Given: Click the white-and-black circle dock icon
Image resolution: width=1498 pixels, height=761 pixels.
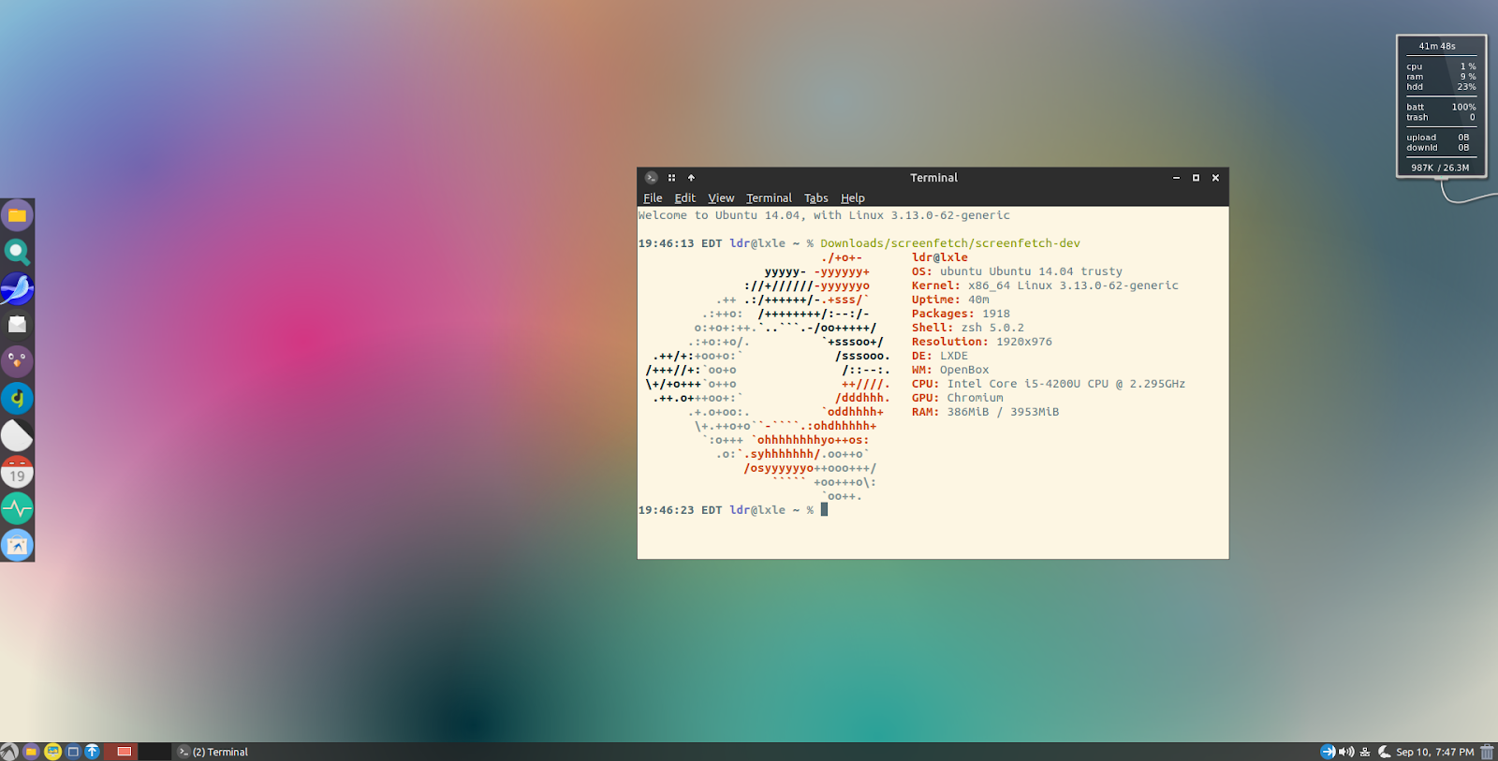Looking at the screenshot, I should [x=17, y=435].
